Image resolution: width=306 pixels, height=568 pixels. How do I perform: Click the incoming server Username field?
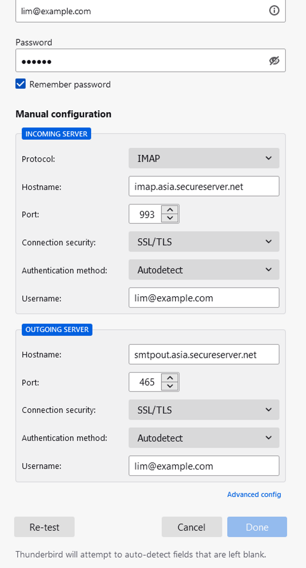(x=204, y=298)
